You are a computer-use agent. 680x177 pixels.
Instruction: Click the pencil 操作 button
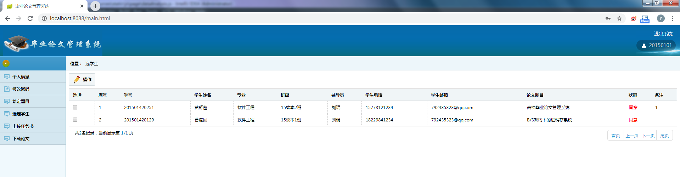pyautogui.click(x=82, y=80)
